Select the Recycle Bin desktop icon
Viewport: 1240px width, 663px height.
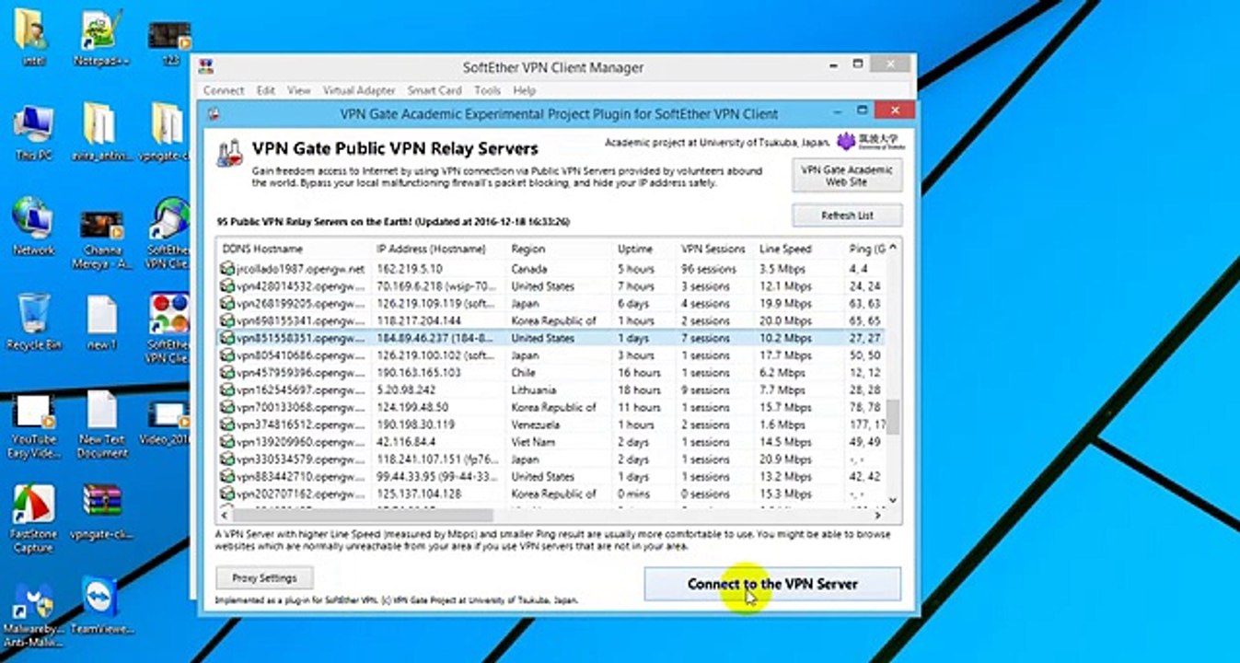33,322
